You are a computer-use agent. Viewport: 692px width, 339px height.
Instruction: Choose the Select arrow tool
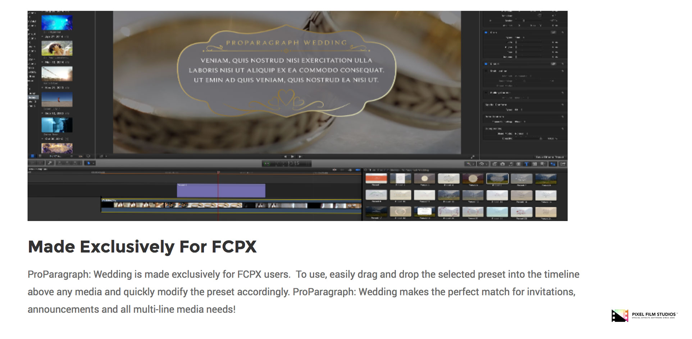coord(88,163)
